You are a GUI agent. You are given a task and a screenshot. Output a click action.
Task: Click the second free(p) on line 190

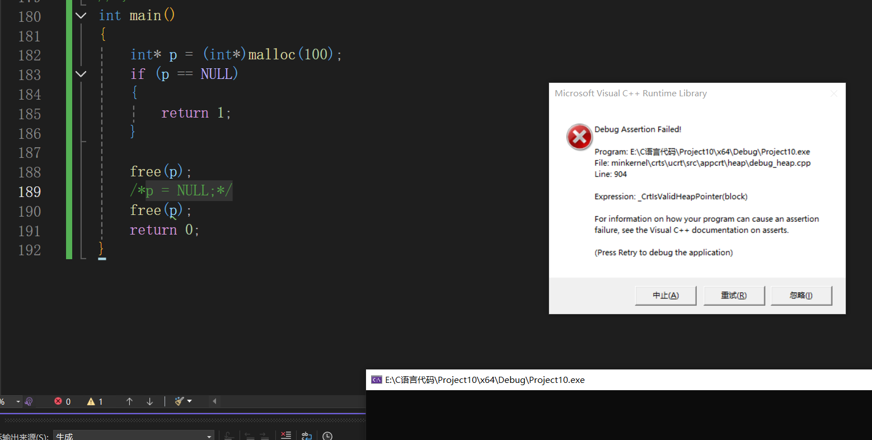(x=160, y=210)
